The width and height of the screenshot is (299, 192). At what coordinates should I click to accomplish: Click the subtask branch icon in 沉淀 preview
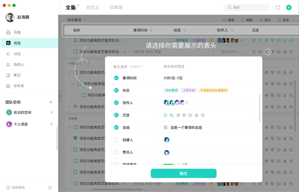click(x=171, y=115)
